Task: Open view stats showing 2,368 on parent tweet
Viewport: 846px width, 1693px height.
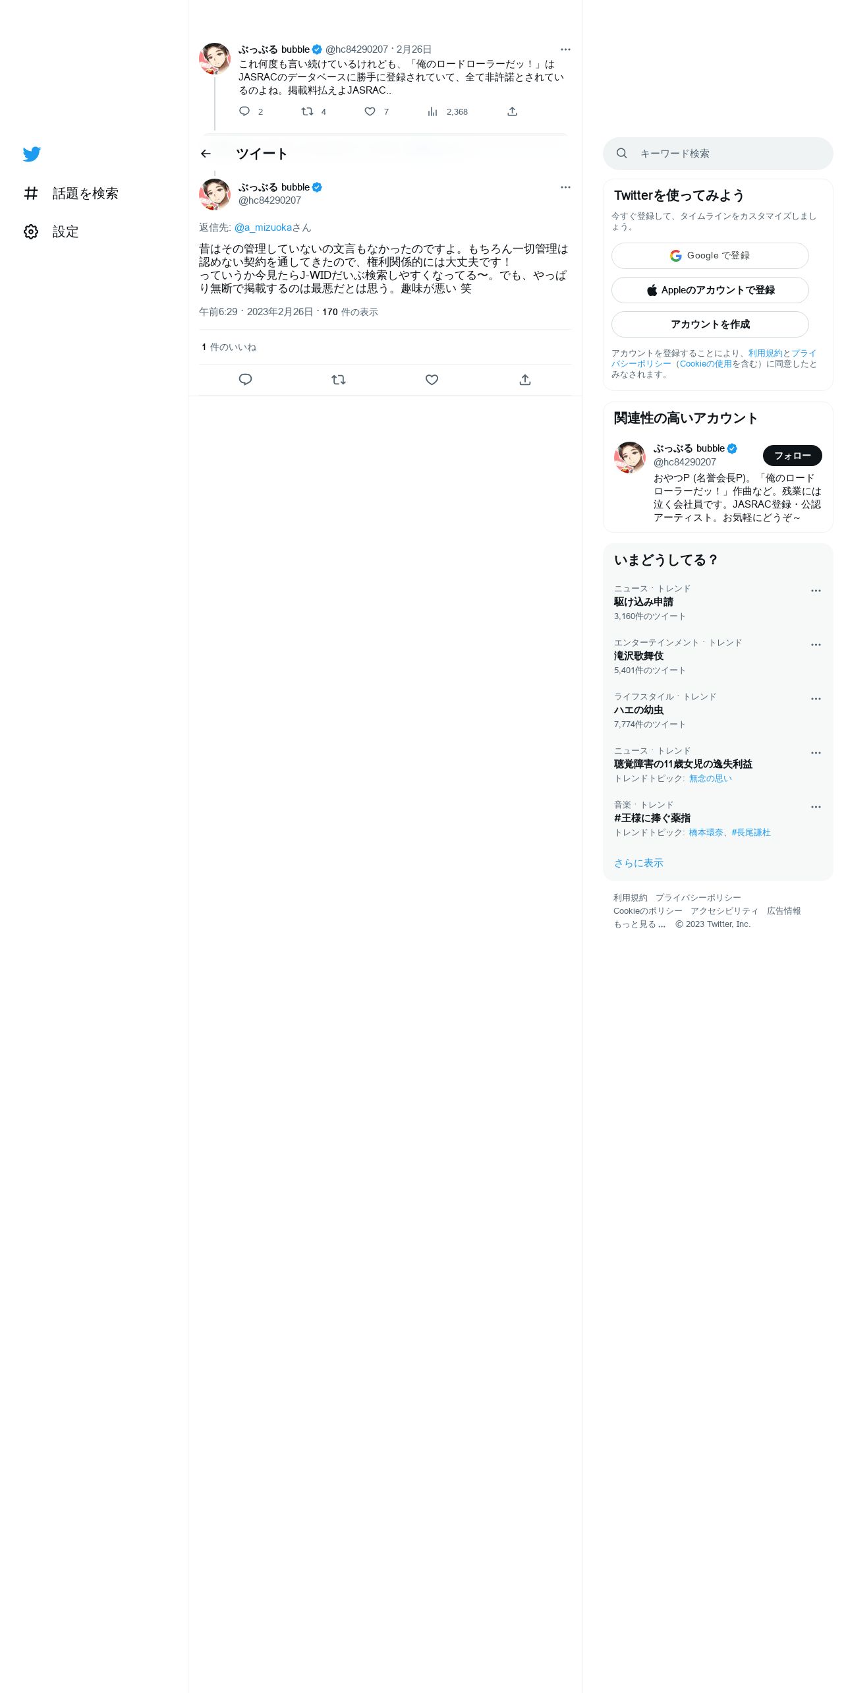Action: click(x=447, y=111)
